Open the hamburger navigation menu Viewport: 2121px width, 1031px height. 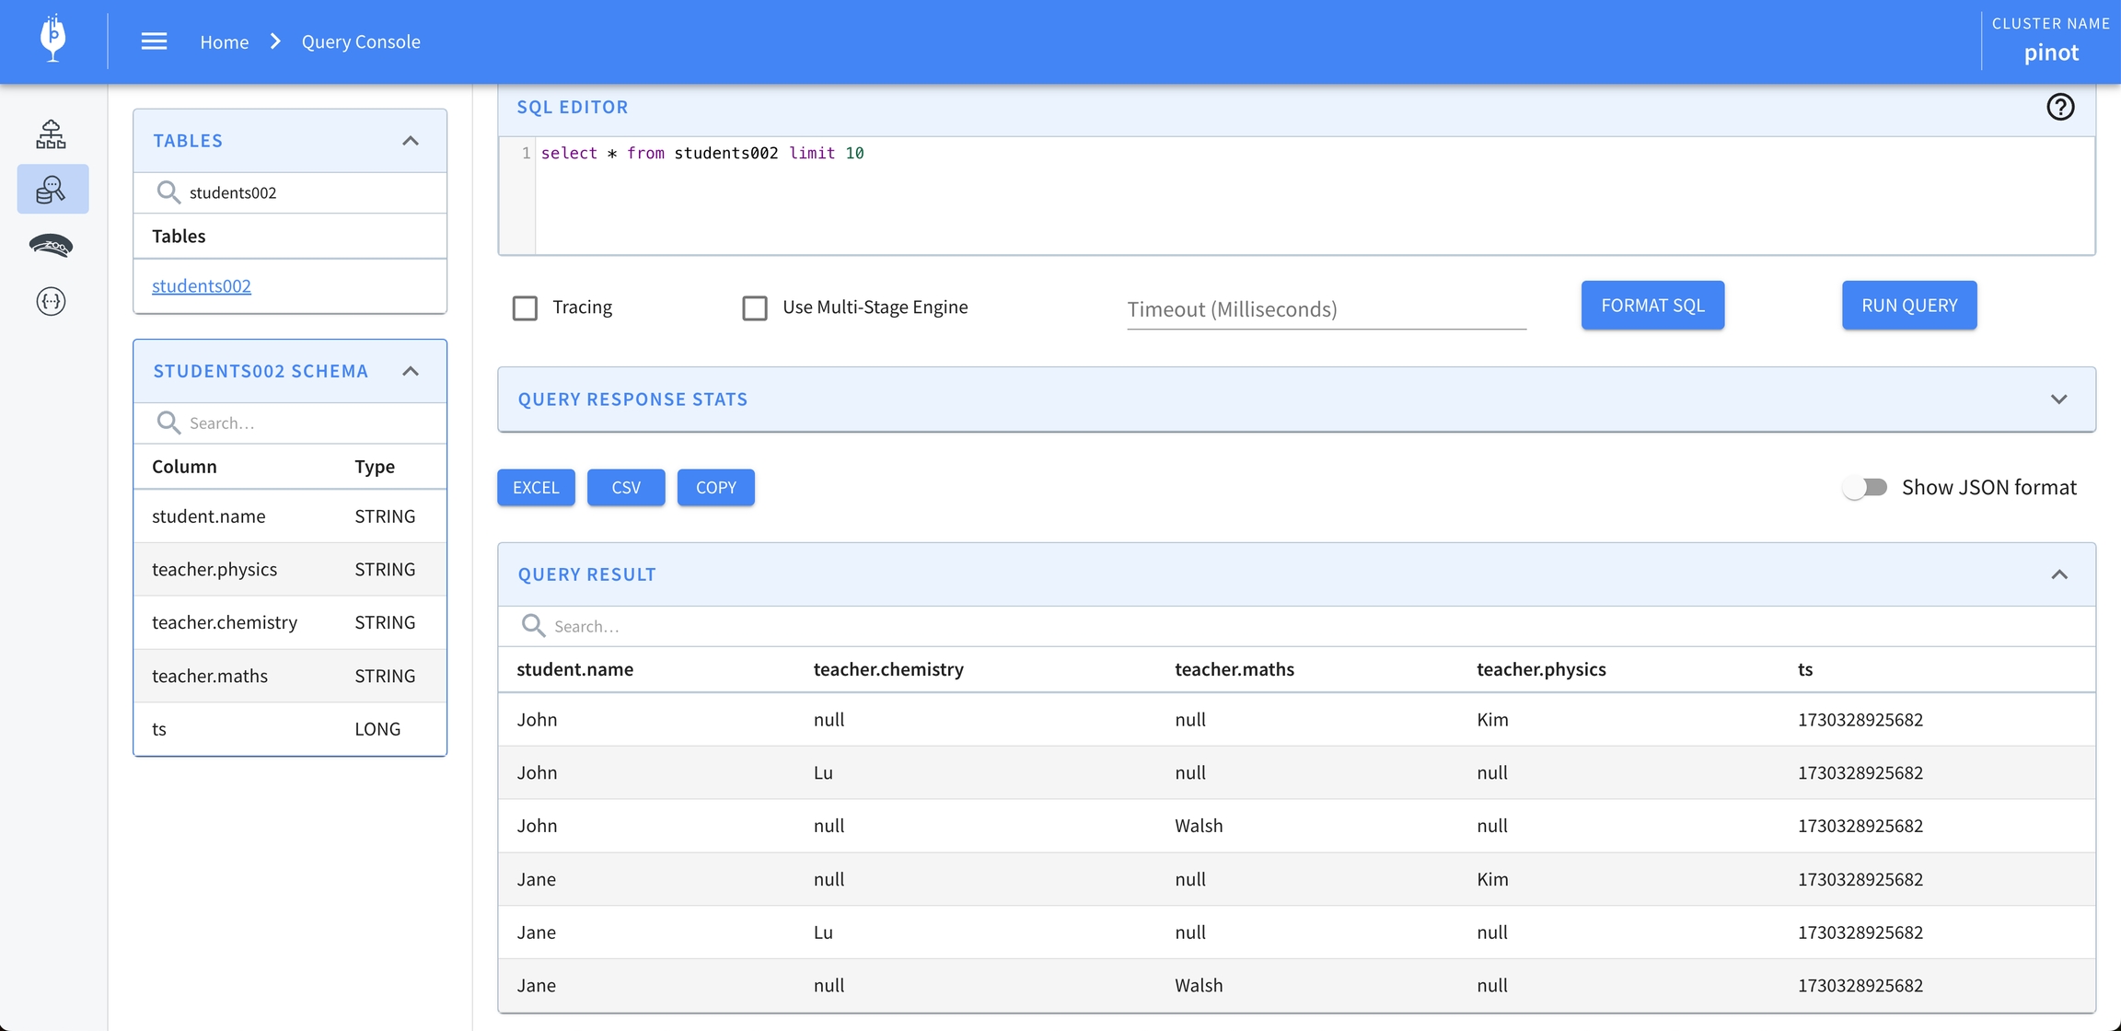(x=154, y=41)
